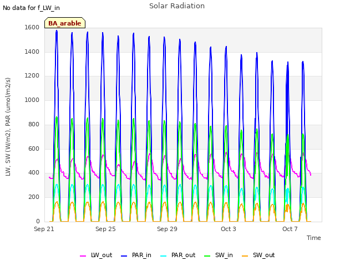Click the BA_arable site label
This screenshot has height=266, width=355.
click(x=65, y=23)
